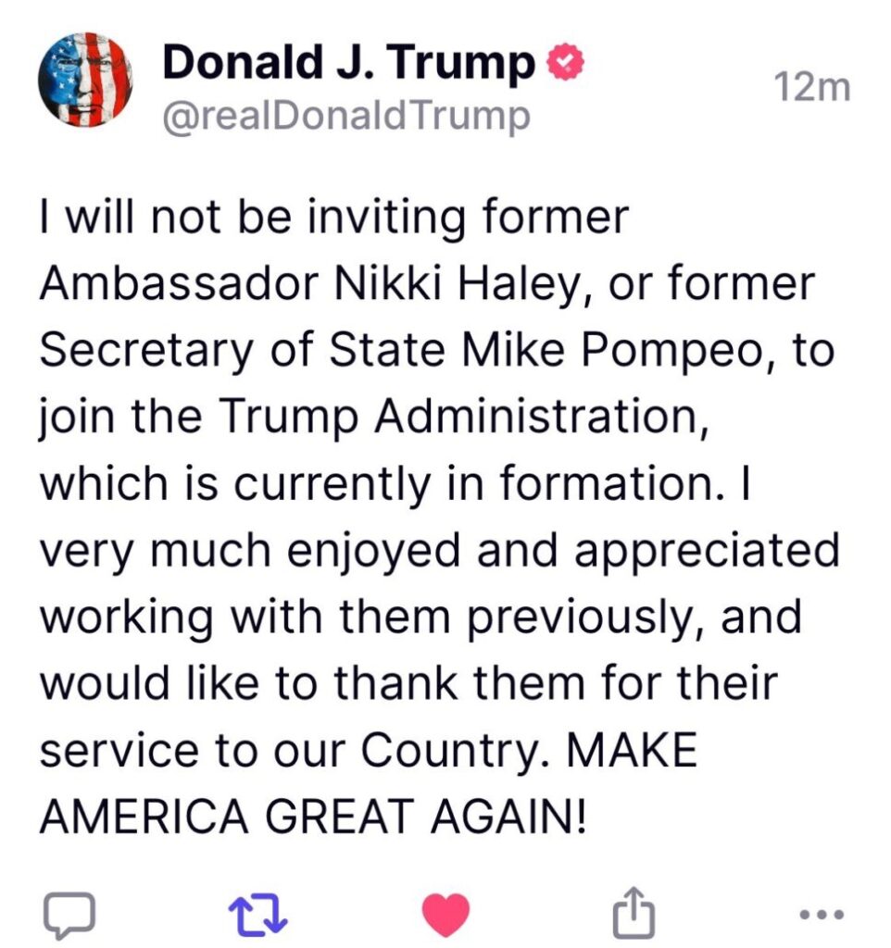Image resolution: width=891 pixels, height=948 pixels.
Task: Open the @realDonaldTrump handle link
Action: coord(347,117)
